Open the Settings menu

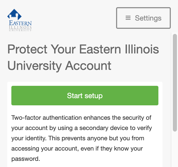pos(143,18)
